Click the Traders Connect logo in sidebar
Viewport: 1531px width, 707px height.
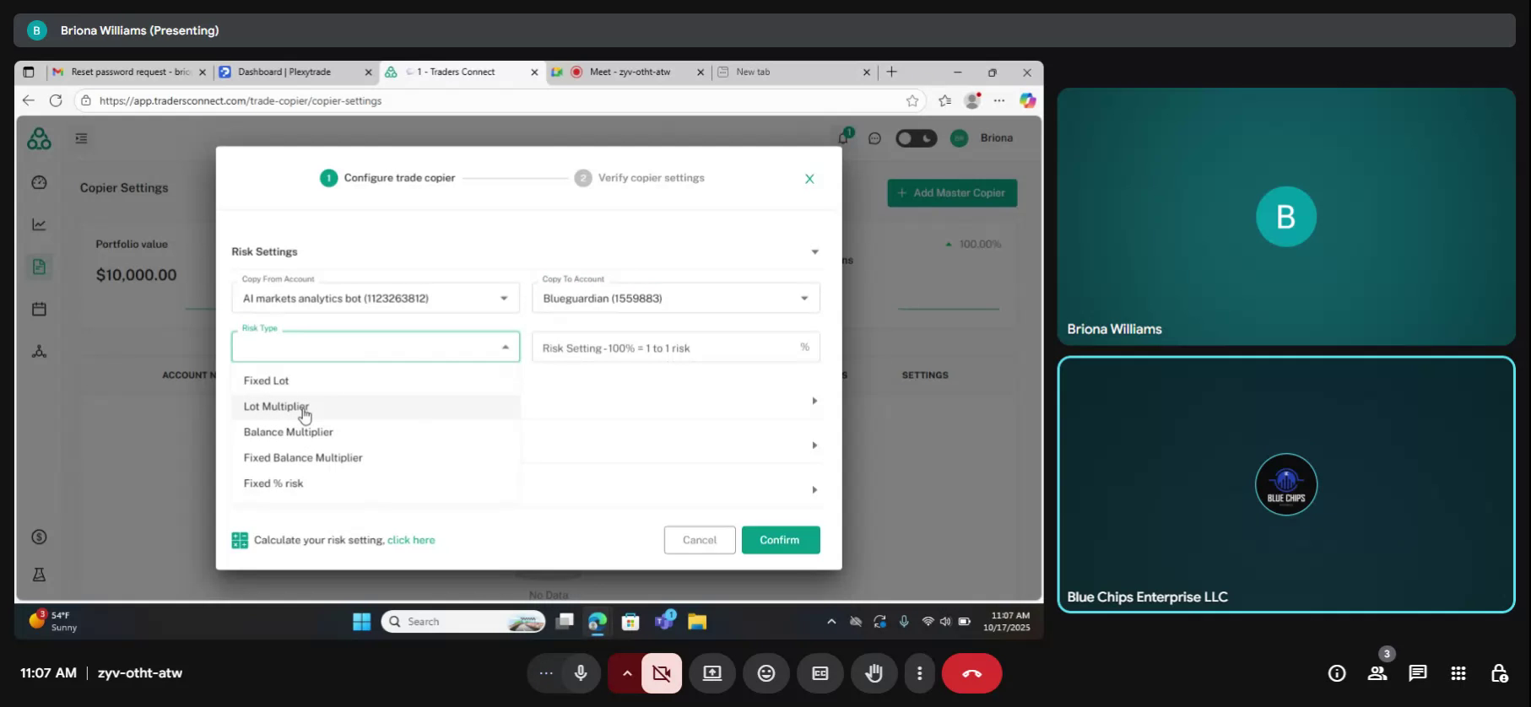coord(39,138)
